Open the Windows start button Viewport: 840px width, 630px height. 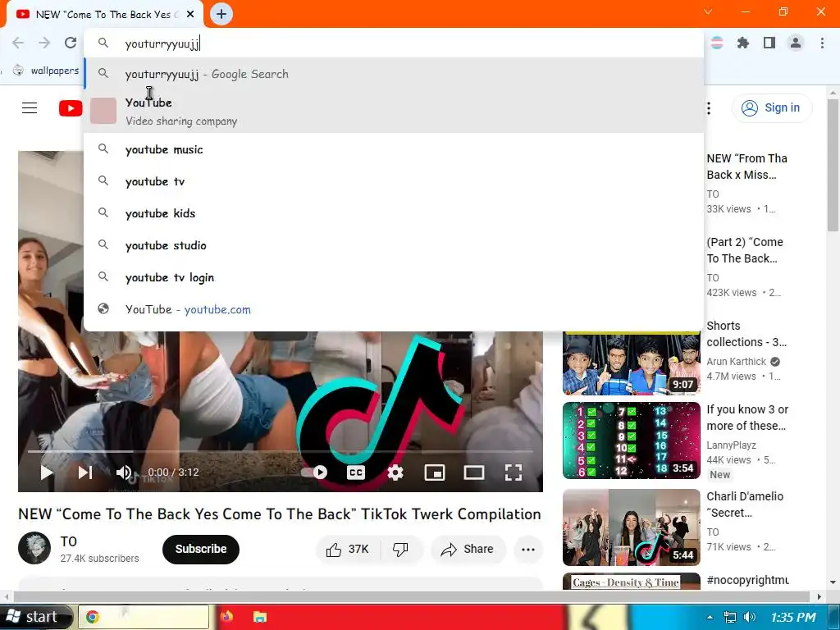34,617
